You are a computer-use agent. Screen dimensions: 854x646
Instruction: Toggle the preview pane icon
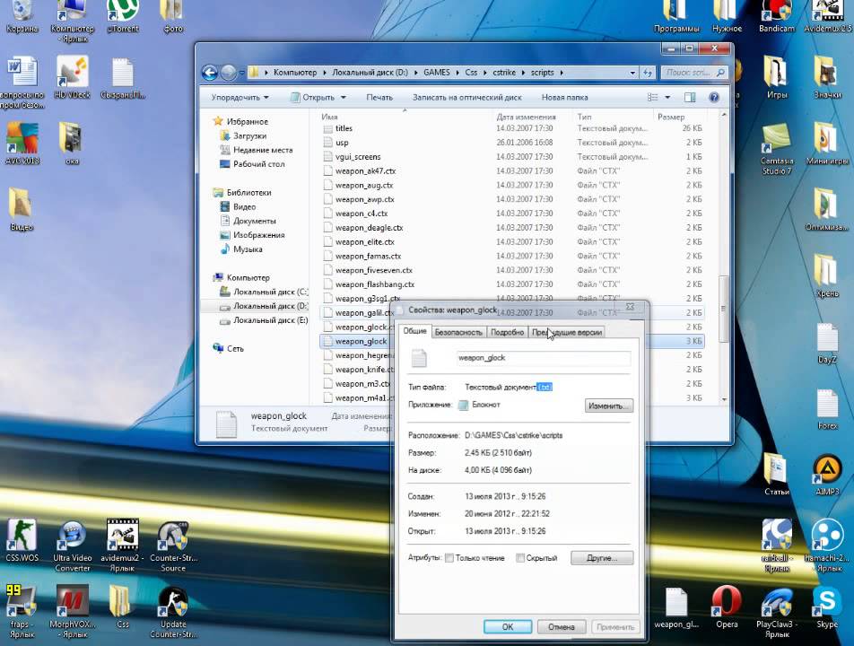coord(690,98)
